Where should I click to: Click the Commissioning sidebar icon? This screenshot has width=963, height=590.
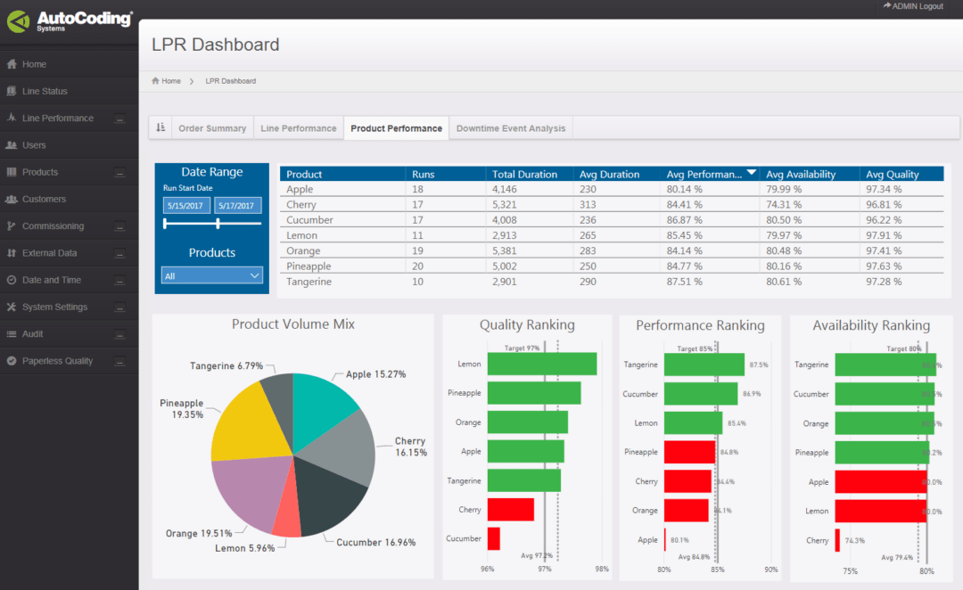pos(12,226)
